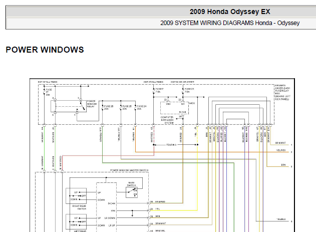The height and width of the screenshot is (232, 316).
Task: Click the 'TOURING' label between wires
Action: 171,145
